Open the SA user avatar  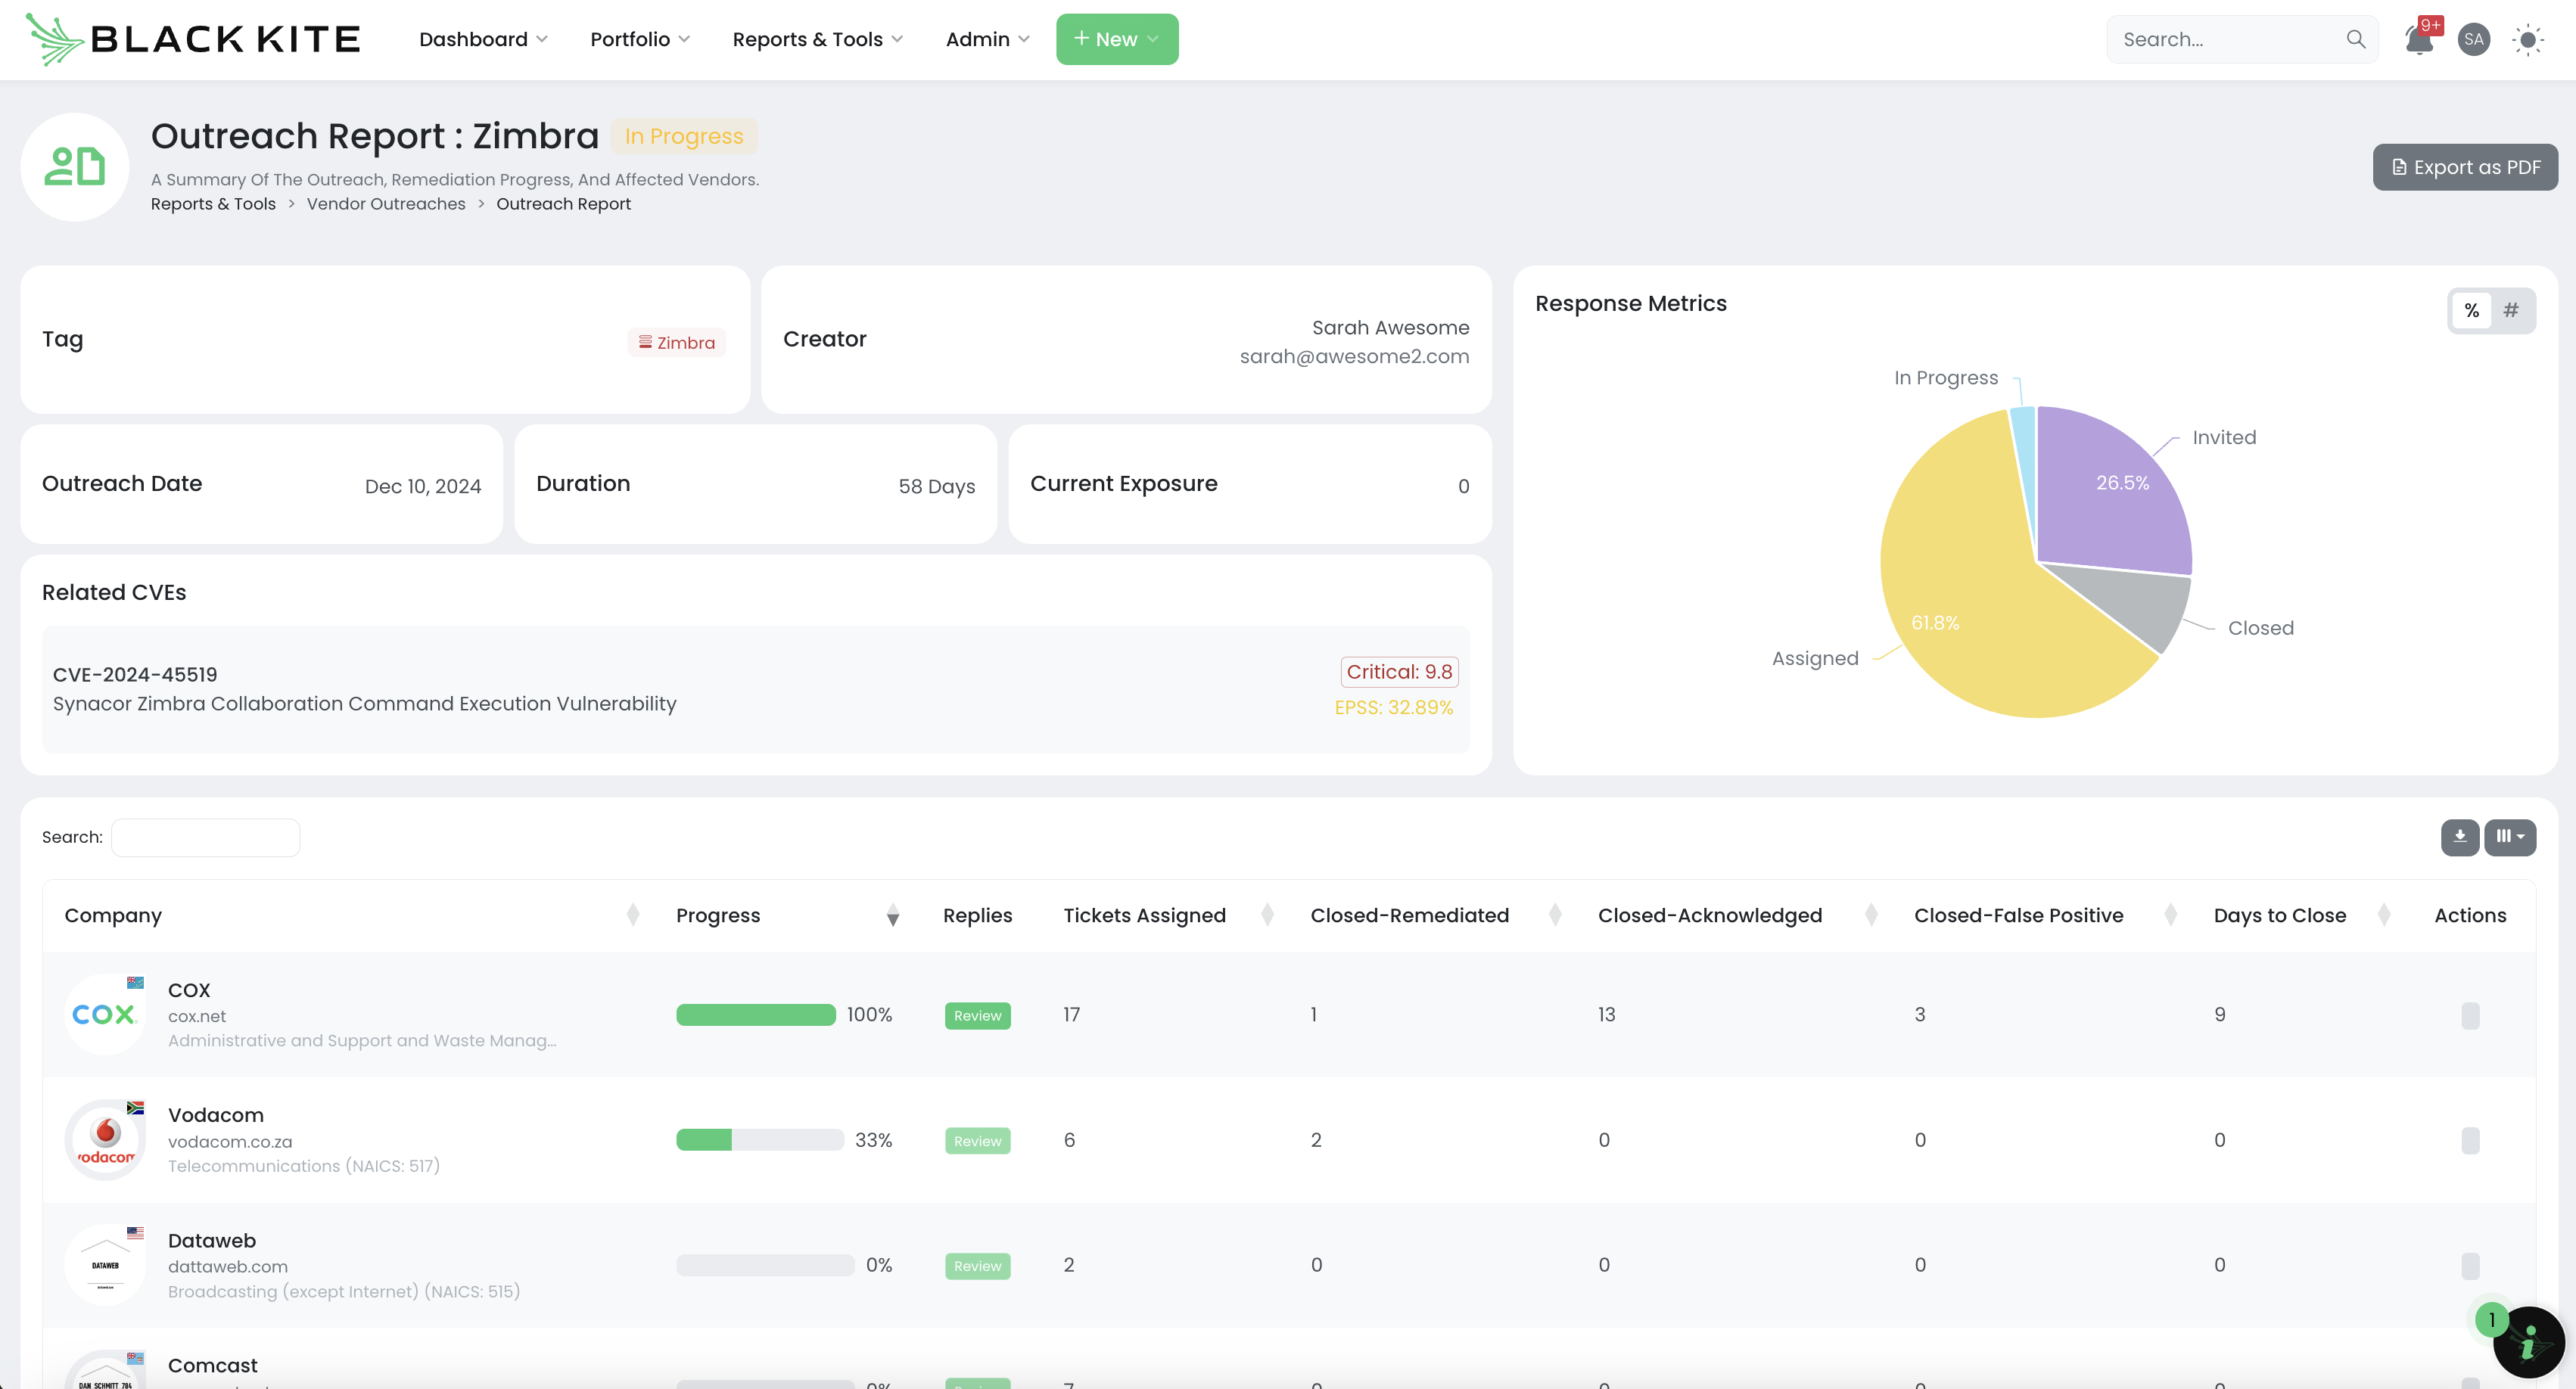[2473, 40]
